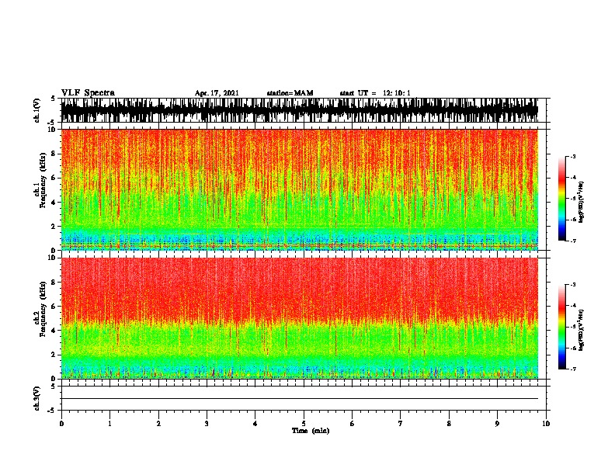Viewport: 615px width, 475px height.
Task: Click time axis tick label 5
Action: [x=304, y=424]
